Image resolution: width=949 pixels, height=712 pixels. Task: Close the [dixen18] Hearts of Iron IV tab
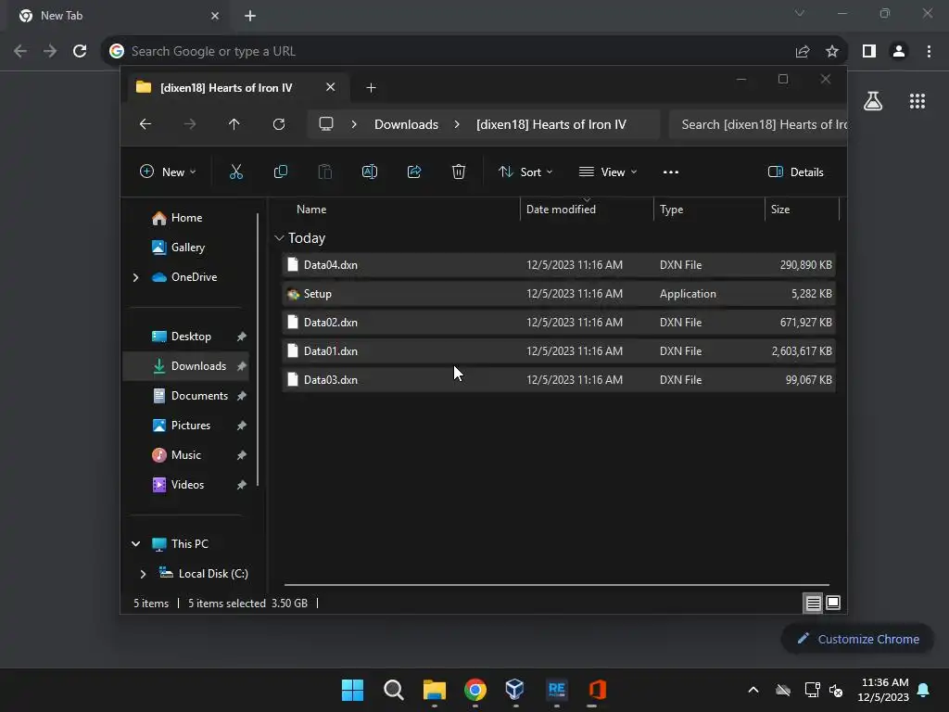click(x=331, y=87)
